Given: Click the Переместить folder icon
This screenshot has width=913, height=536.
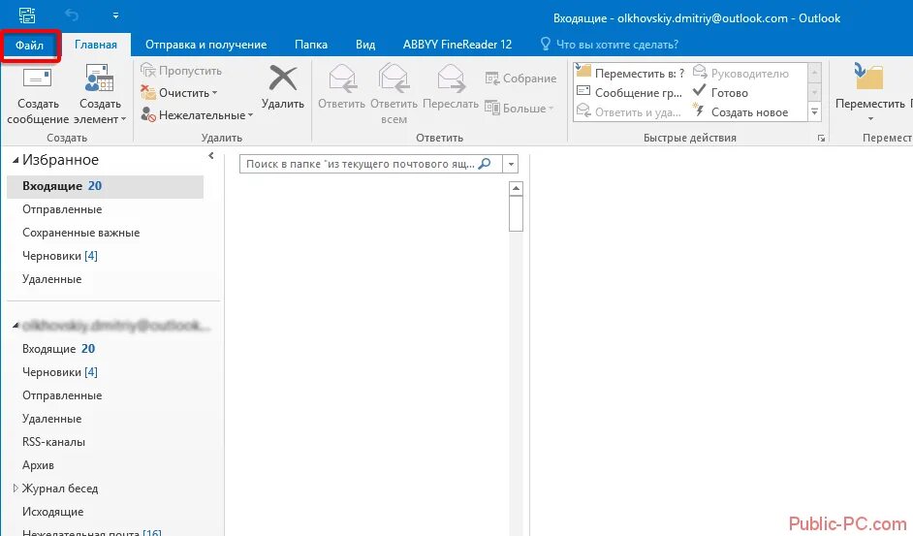Looking at the screenshot, I should point(868,78).
